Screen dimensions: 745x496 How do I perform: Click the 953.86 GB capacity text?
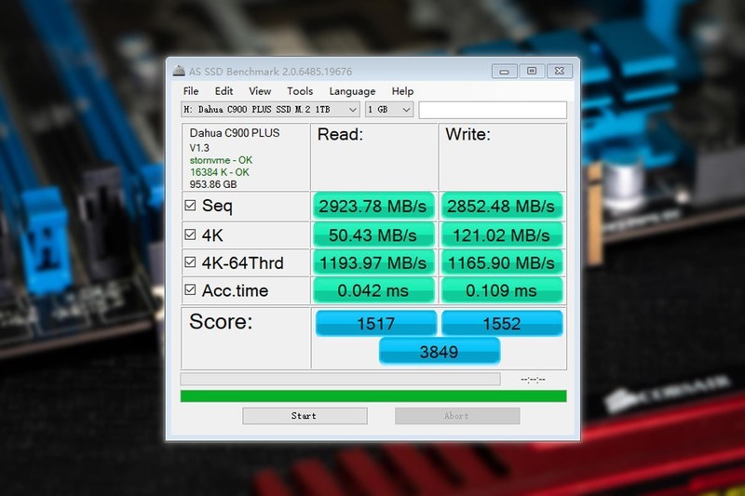point(213,184)
